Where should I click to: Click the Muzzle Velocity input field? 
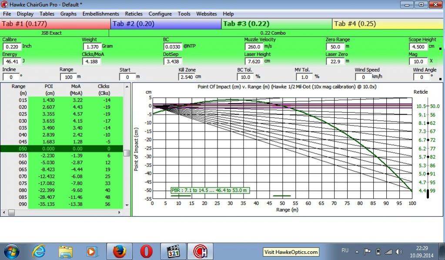(253, 47)
